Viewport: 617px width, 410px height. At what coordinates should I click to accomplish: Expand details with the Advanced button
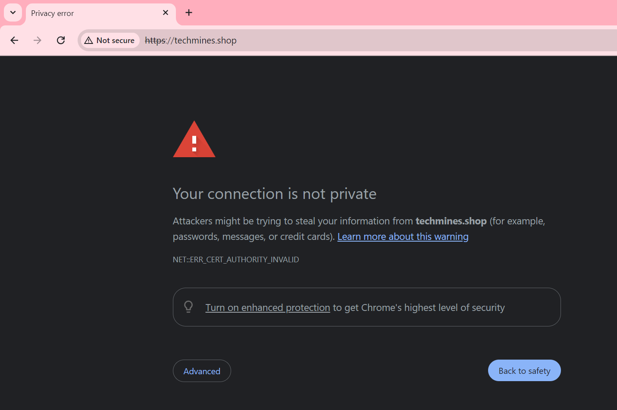point(202,371)
